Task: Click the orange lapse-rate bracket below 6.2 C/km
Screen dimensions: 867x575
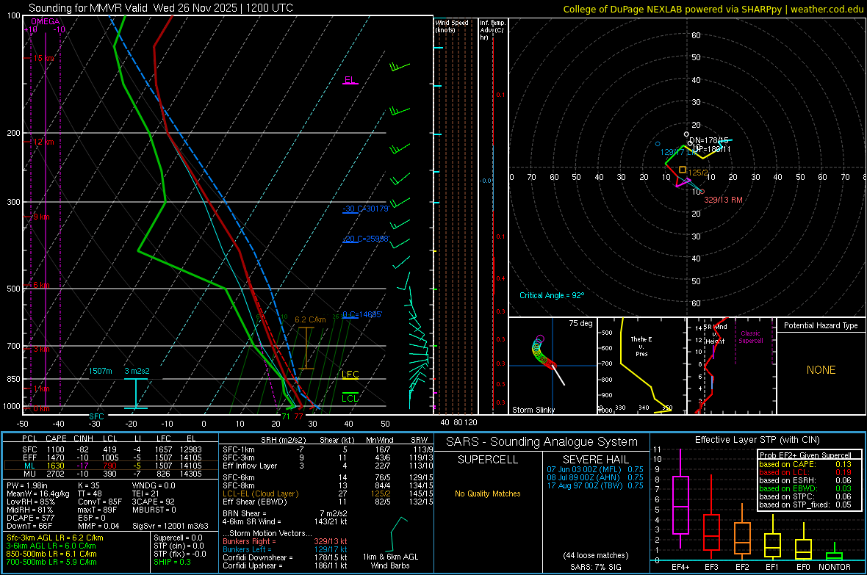Action: [306, 348]
